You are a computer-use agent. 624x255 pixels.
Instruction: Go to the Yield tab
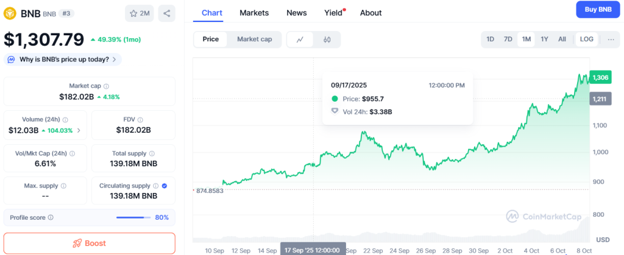click(333, 13)
